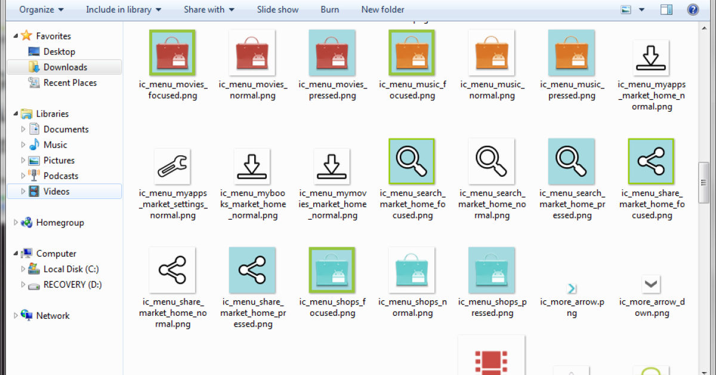The image size is (716, 375).
Task: Select the orange ic_menu_music_normal.png bag icon
Action: [492, 53]
